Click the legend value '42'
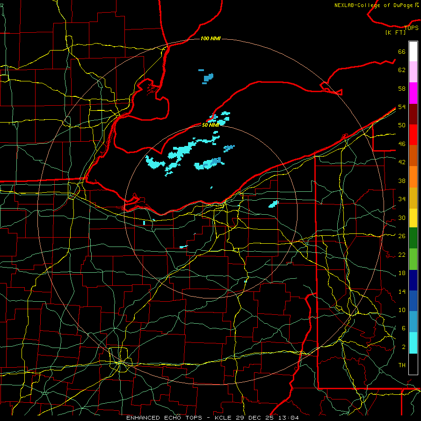The image size is (421, 421). pos(402,162)
